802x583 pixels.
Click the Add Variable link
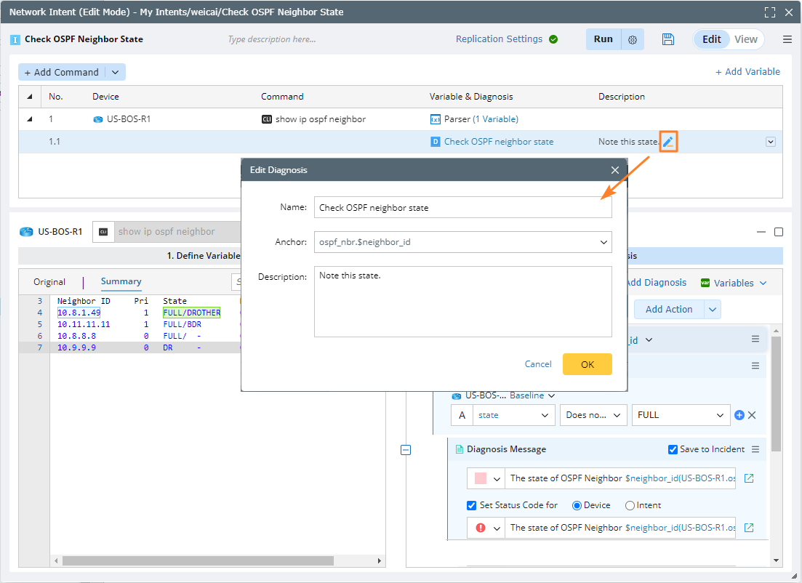coord(747,71)
